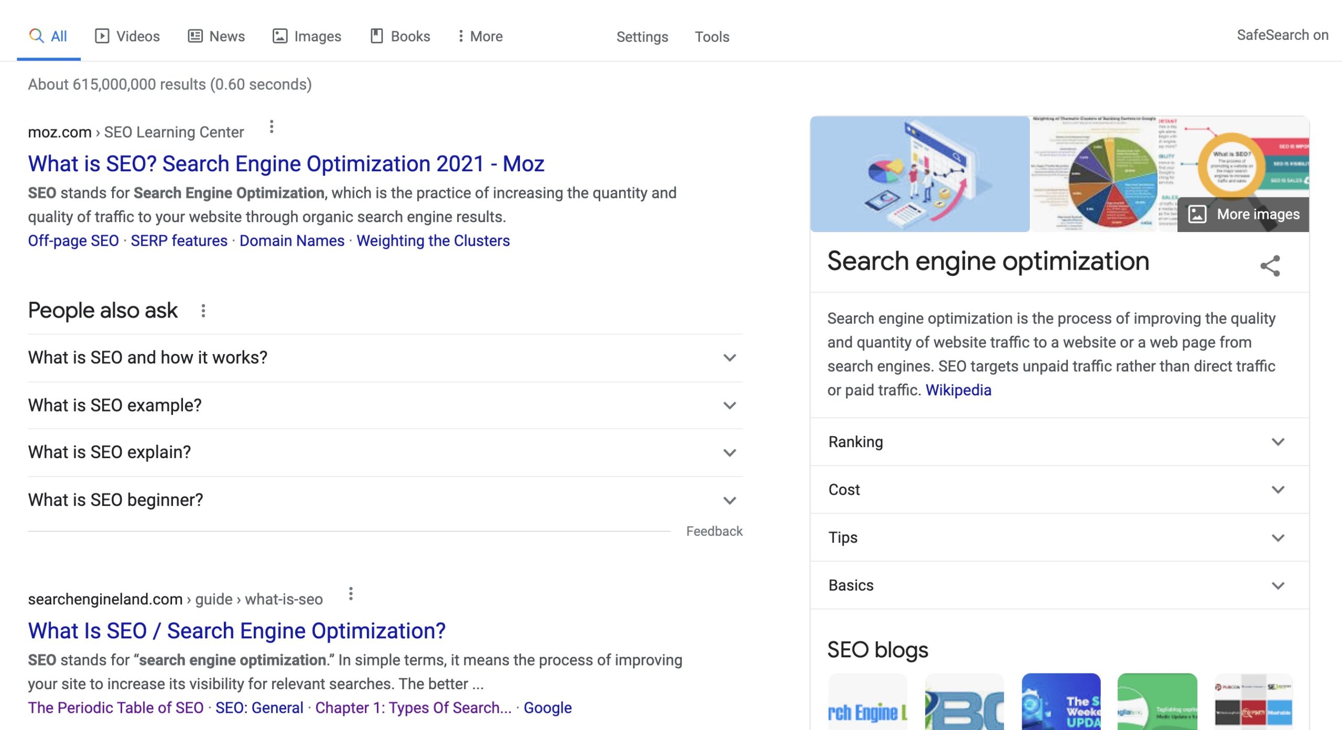Send Feedback on People also ask
This screenshot has height=730, width=1342.
click(x=715, y=532)
